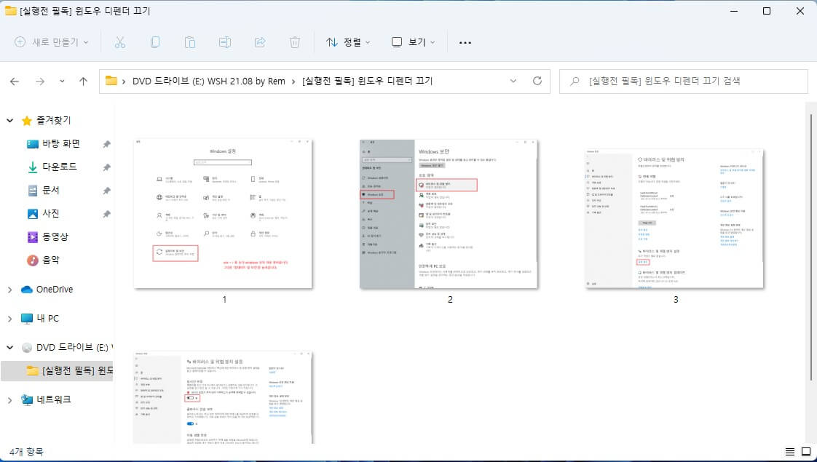Open 바탕 화면 in sidebar

coord(61,144)
